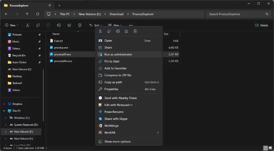Screen dimensions: 274x151
Task: Click the navigation pane scrollbar
Action: pyautogui.click(x=43, y=95)
